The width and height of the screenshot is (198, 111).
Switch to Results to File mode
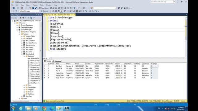80,11
